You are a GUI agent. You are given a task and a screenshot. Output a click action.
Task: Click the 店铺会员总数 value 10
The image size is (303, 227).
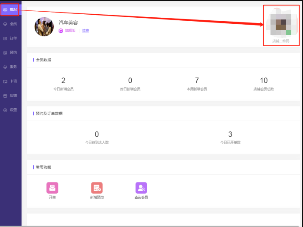coord(264,80)
